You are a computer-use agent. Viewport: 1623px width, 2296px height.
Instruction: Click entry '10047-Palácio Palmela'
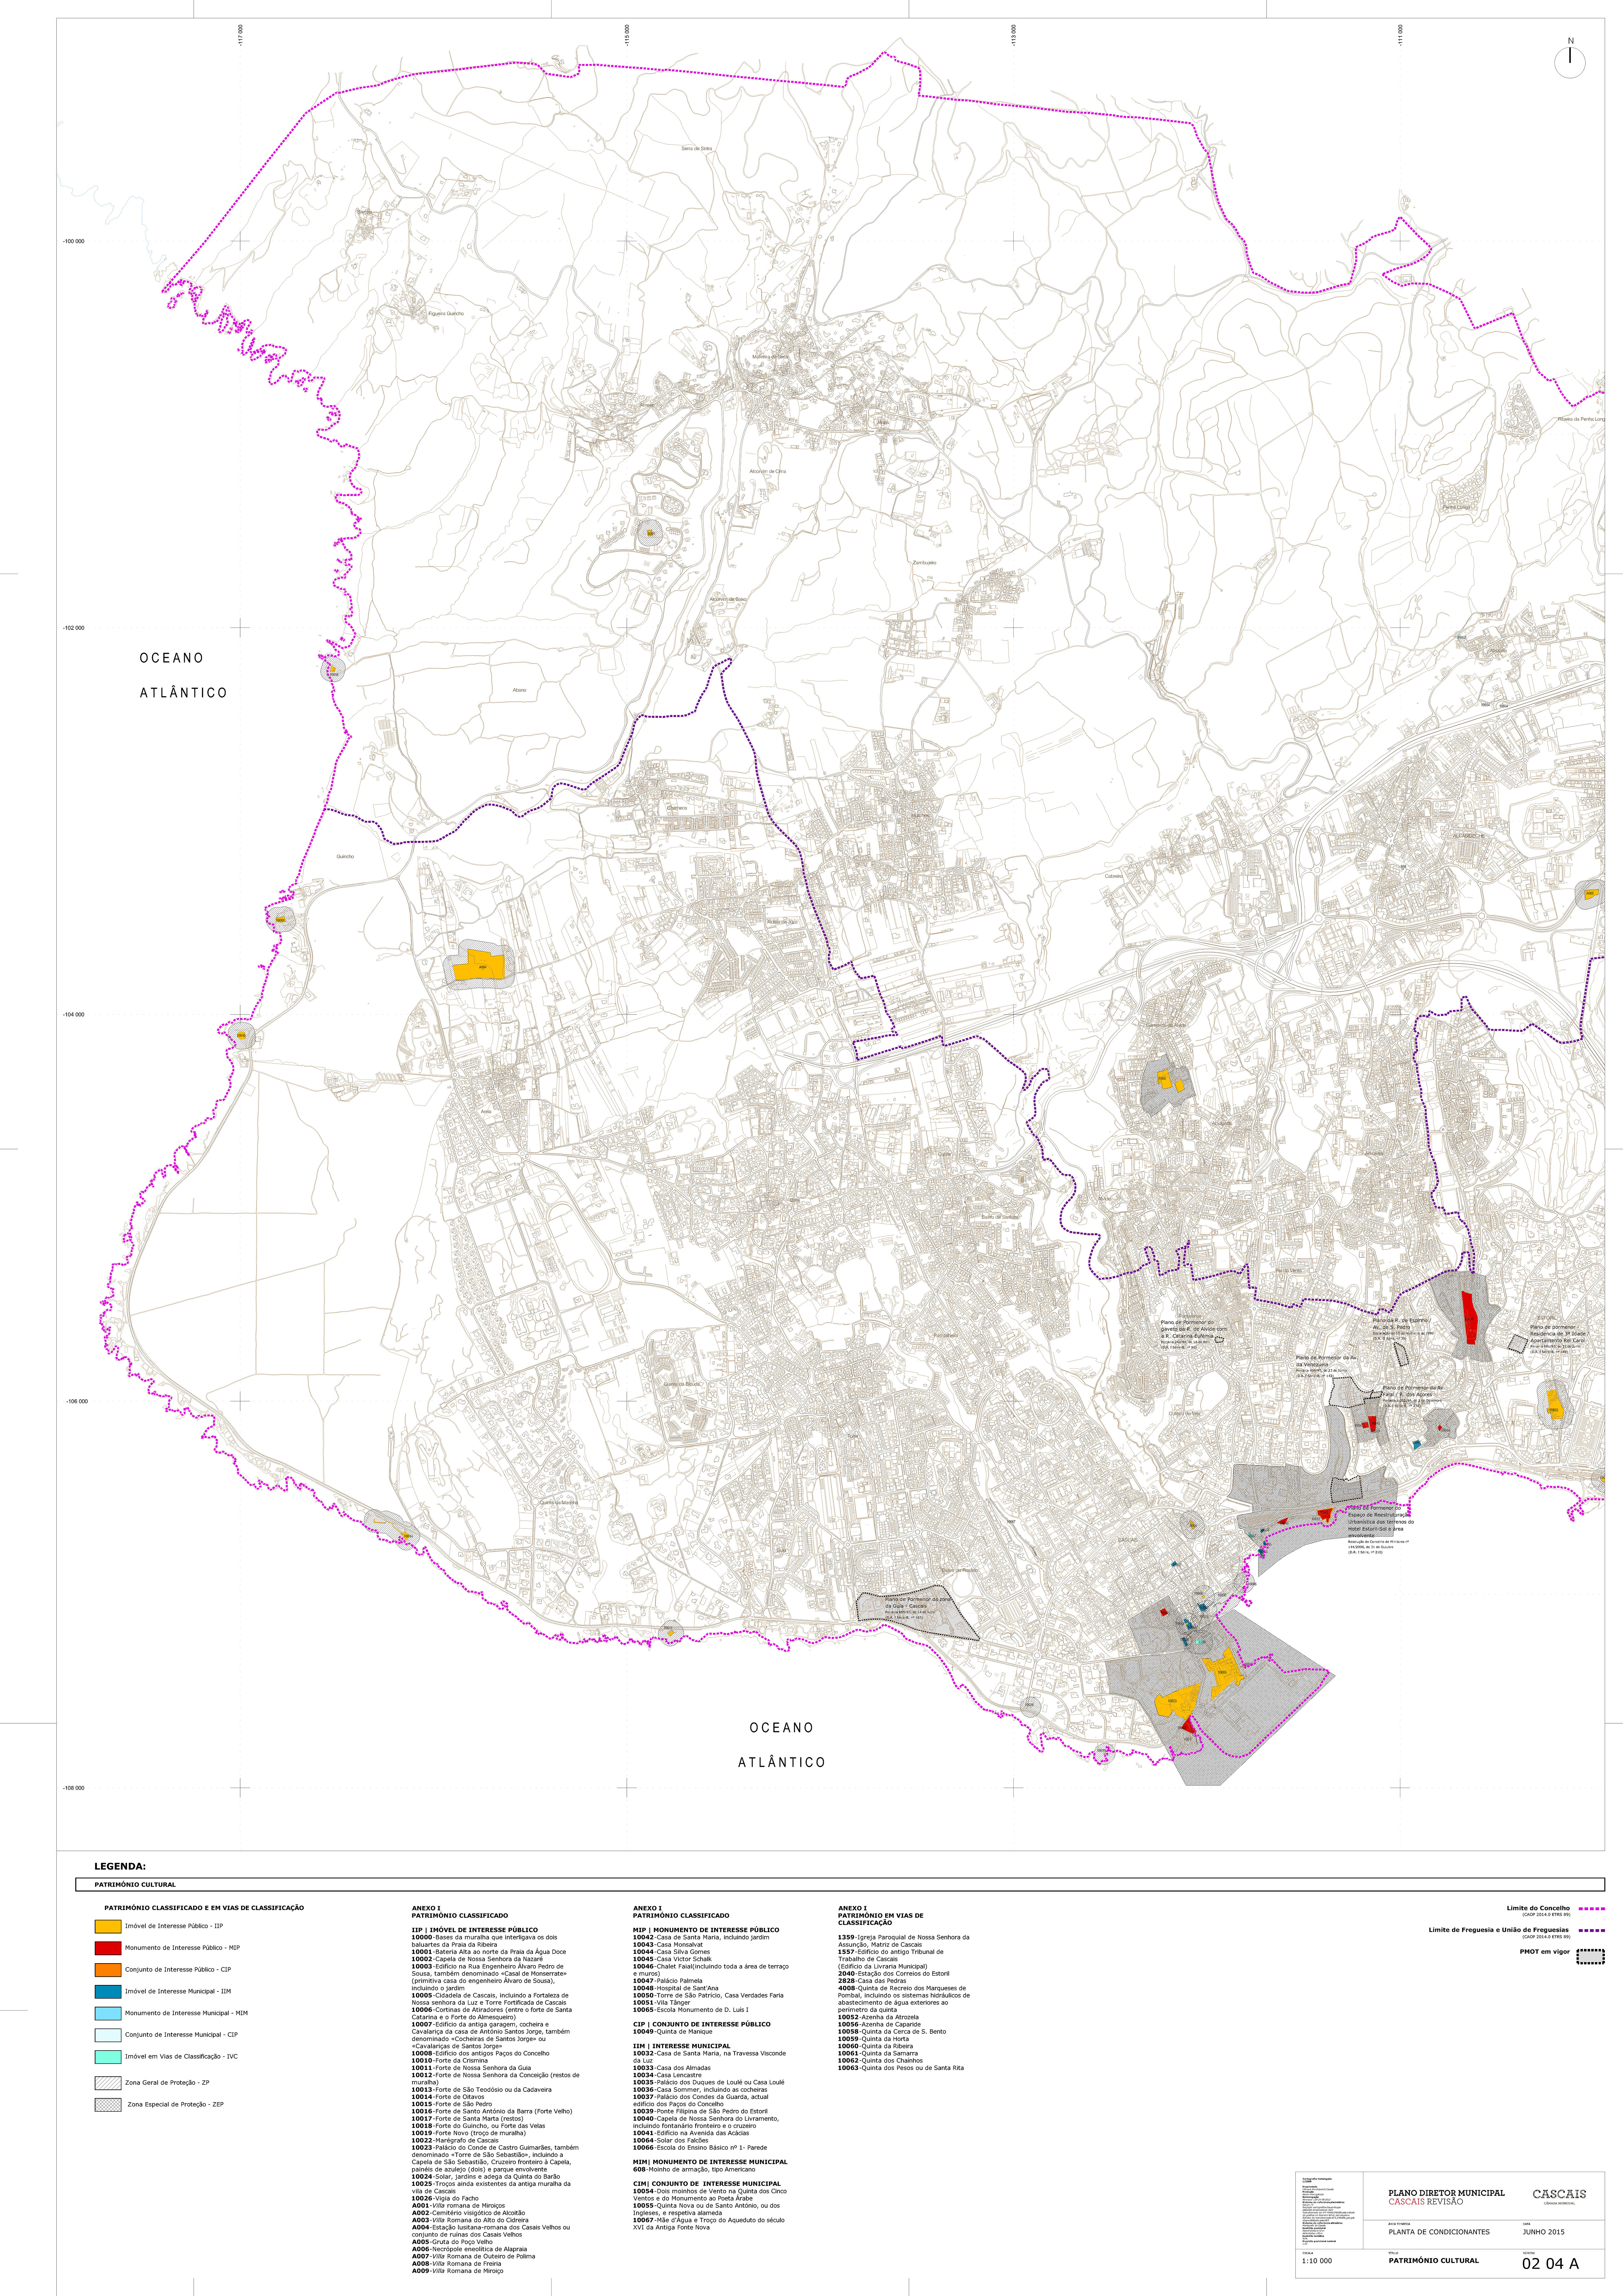click(x=668, y=1981)
